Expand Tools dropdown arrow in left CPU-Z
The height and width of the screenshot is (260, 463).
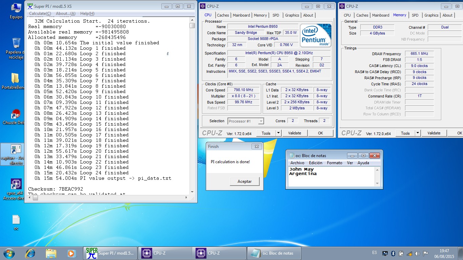click(278, 133)
